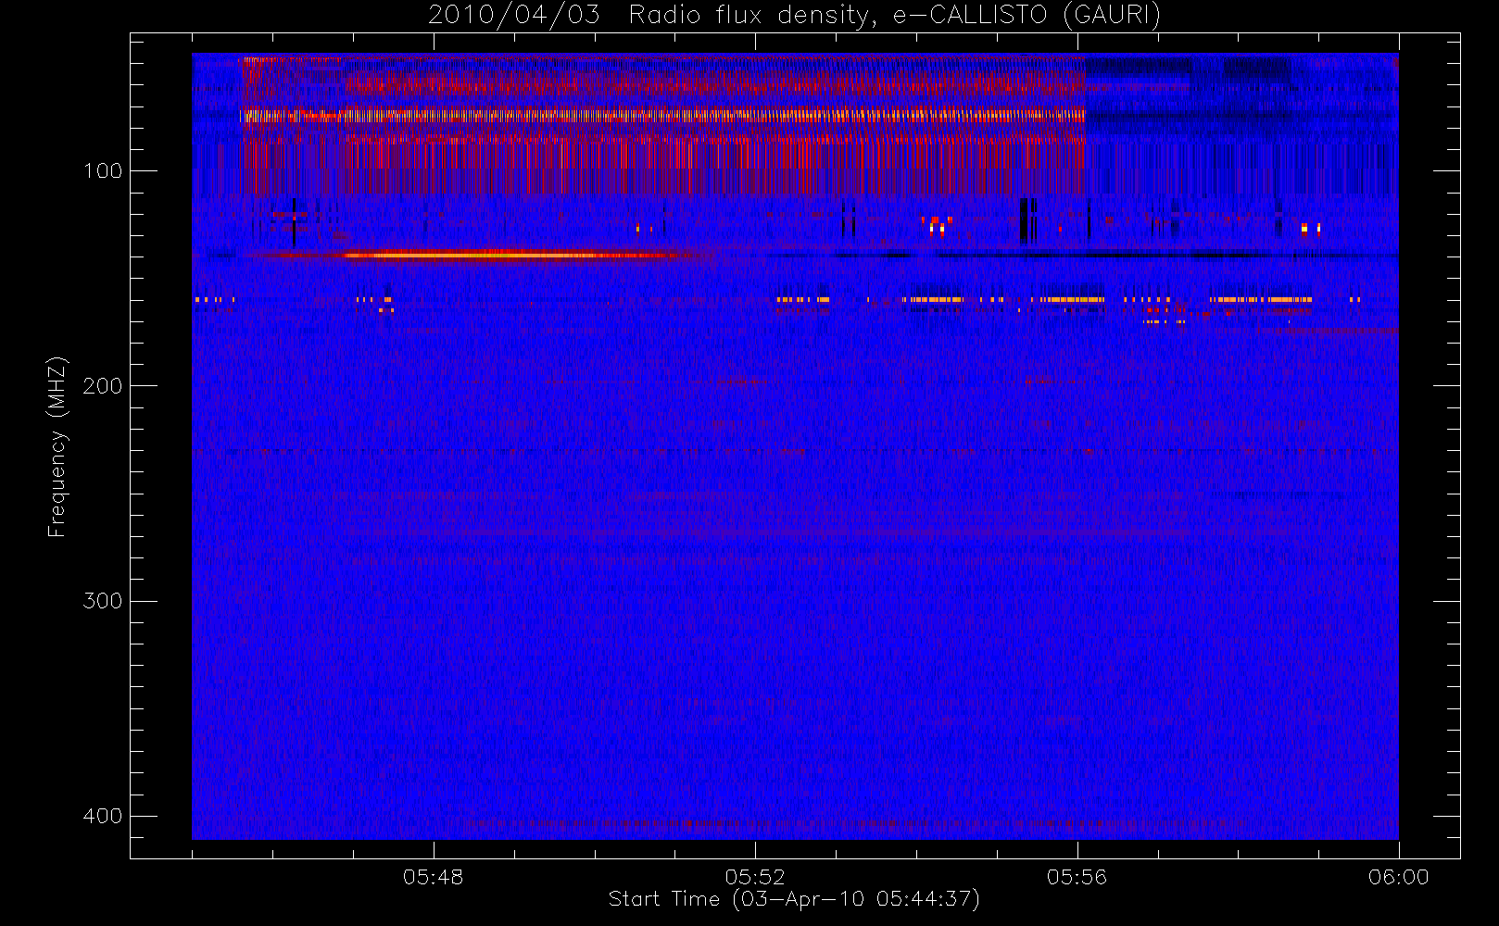Click the "Frequency (MHZ)" axis label

[57, 446]
